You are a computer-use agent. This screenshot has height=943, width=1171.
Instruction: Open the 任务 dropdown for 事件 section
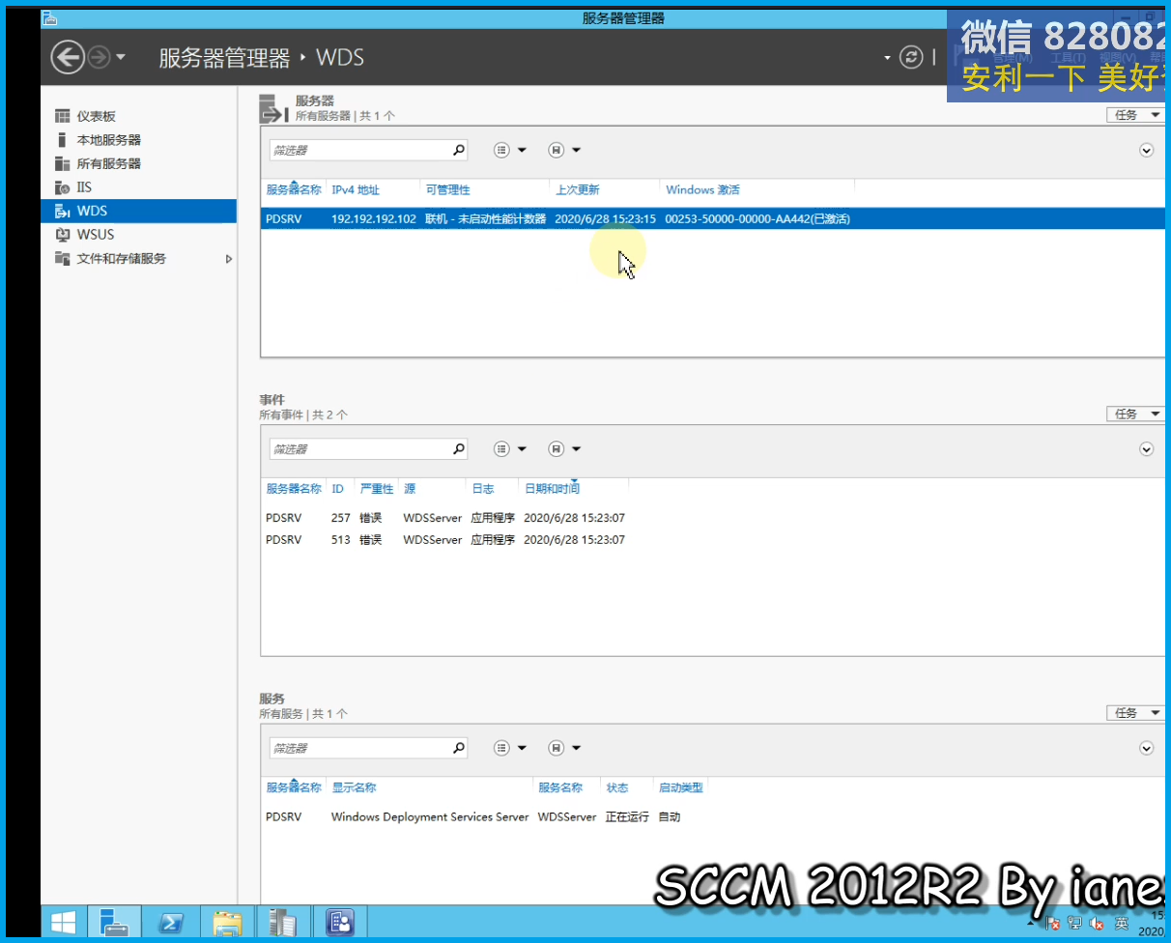[x=1135, y=414]
